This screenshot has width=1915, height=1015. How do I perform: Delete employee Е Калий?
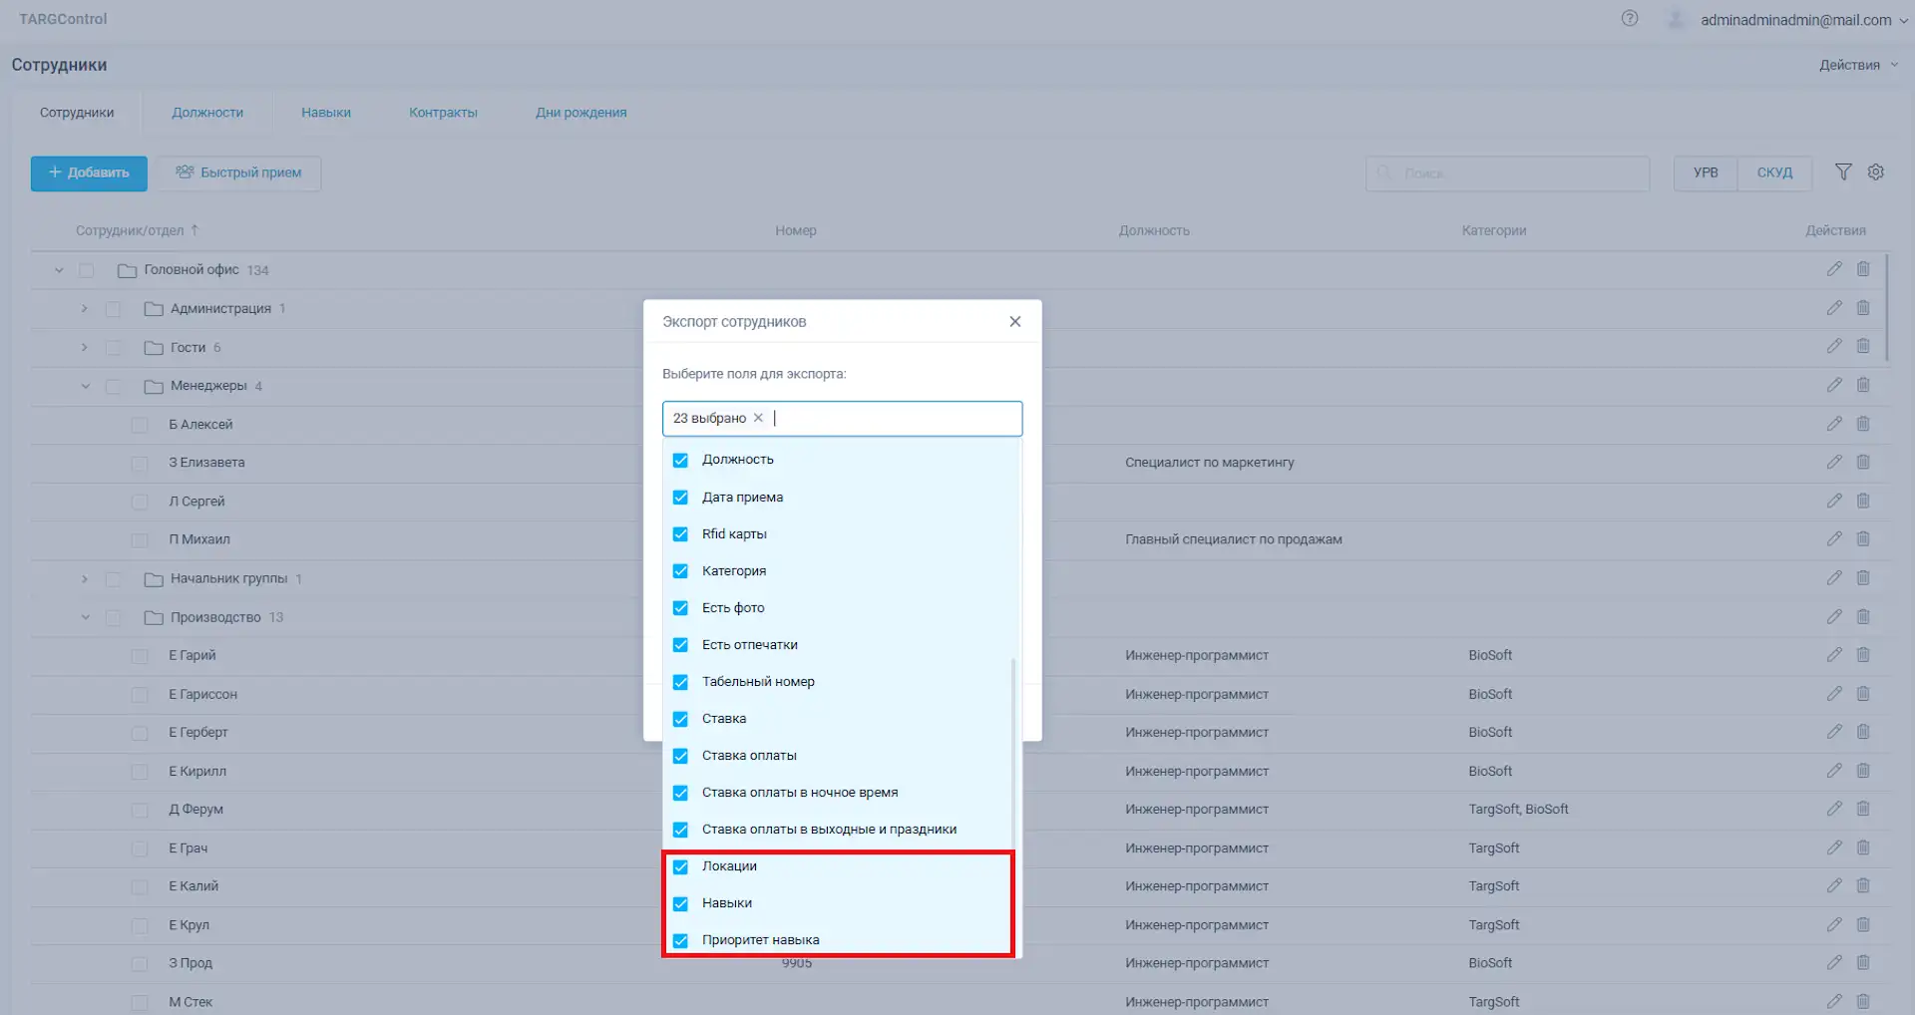tap(1863, 885)
